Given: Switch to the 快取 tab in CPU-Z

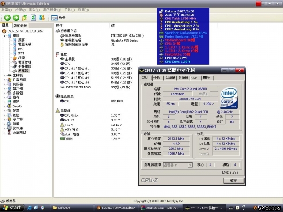Looking at the screenshot, I should coord(157,78).
